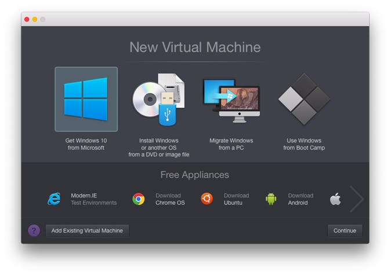Minimize window with yellow button
Image resolution: width=391 pixels, height=275 pixels.
tap(35, 20)
